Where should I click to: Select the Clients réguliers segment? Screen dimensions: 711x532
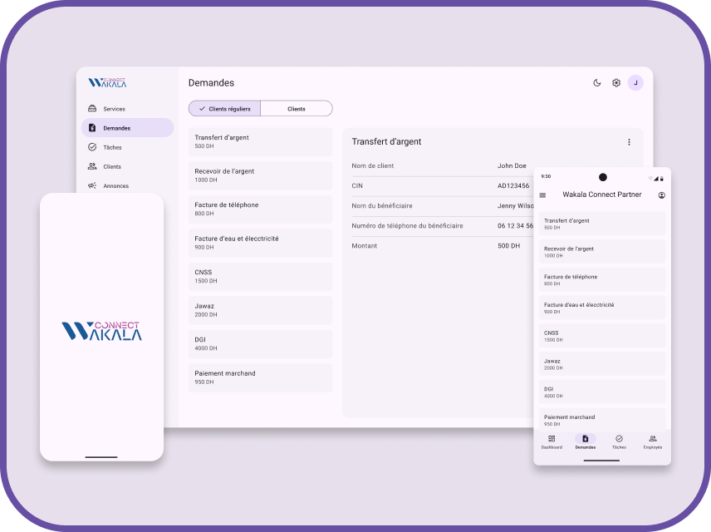(x=224, y=109)
